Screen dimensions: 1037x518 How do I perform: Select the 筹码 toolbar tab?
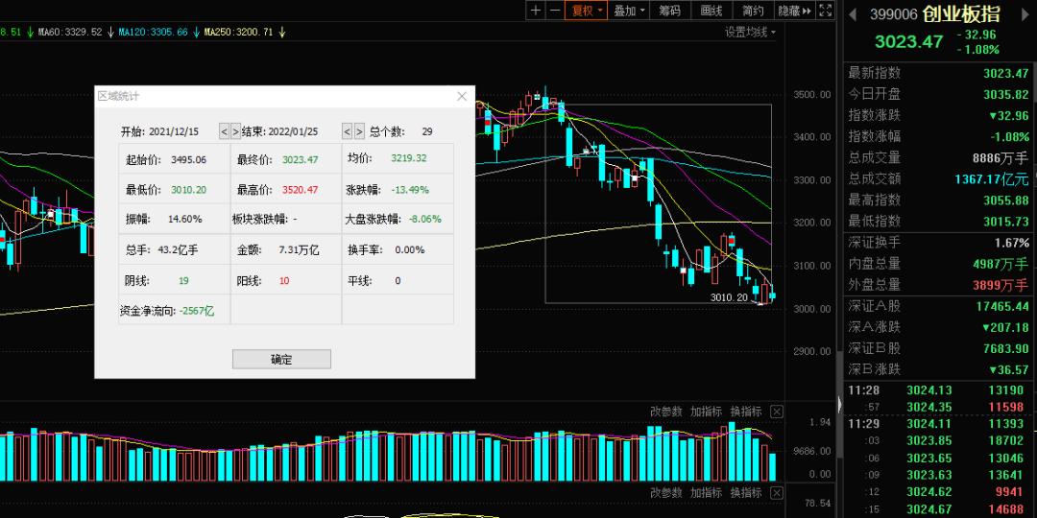point(669,11)
